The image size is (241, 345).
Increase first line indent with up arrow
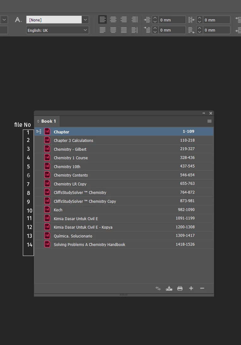[155, 28]
